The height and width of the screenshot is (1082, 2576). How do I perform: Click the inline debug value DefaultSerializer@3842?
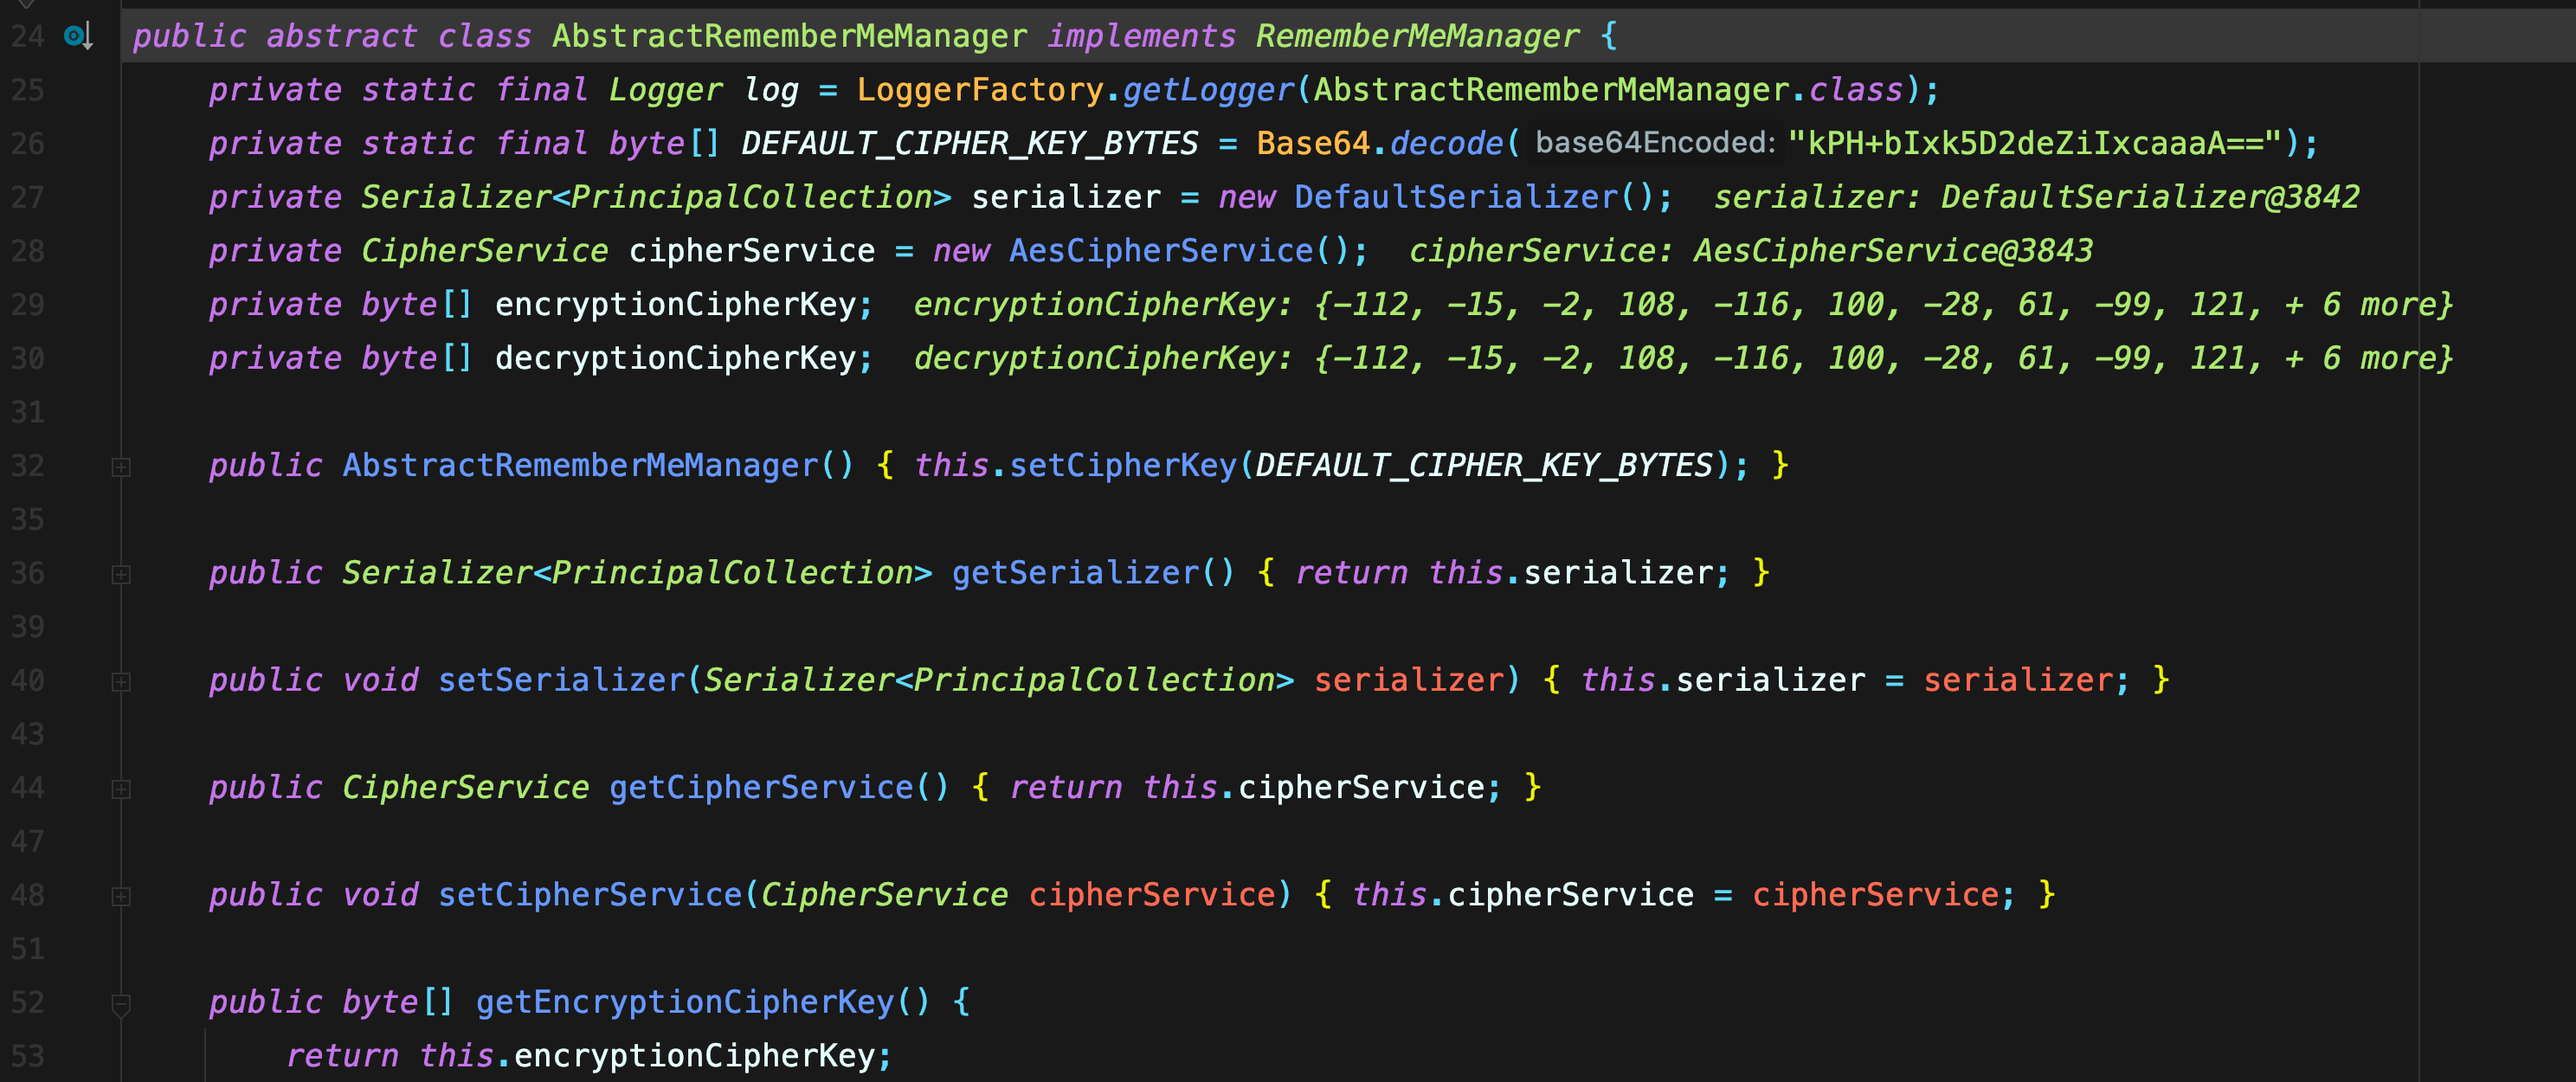pyautogui.click(x=2149, y=197)
